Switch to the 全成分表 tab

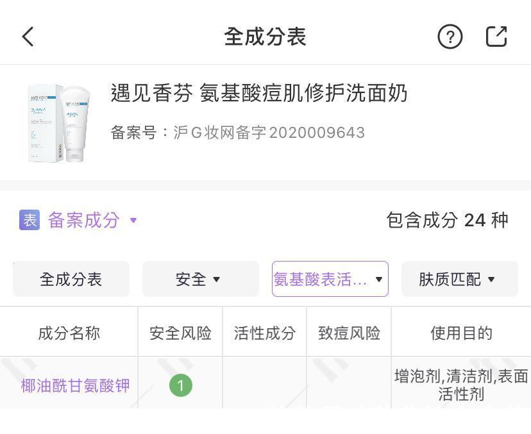(x=71, y=279)
